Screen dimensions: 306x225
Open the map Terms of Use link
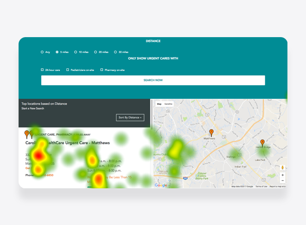tap(261, 186)
